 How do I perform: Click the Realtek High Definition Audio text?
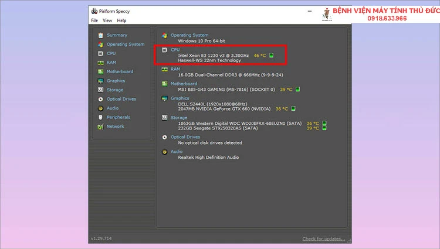point(208,158)
